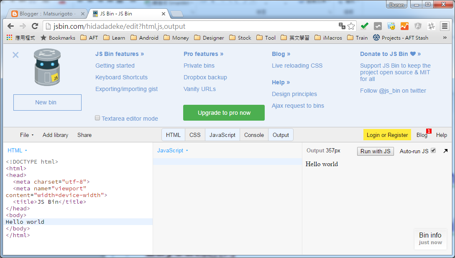This screenshot has width=455, height=258.
Task: Open the HTML panel language dropdown
Action: [x=17, y=151]
